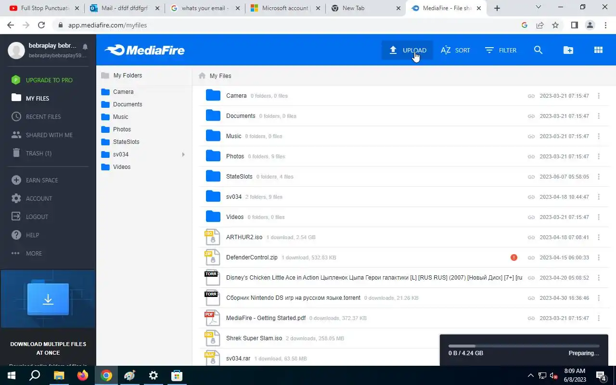Expand the sv034 folder tree arrow
The width and height of the screenshot is (616, 385).
click(x=183, y=154)
